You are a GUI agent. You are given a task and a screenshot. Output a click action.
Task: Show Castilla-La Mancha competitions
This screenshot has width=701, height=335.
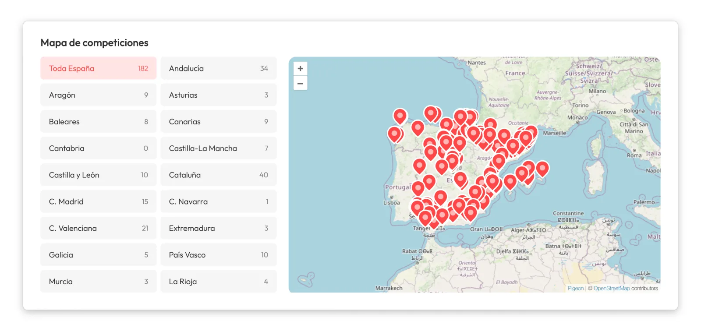click(x=219, y=148)
